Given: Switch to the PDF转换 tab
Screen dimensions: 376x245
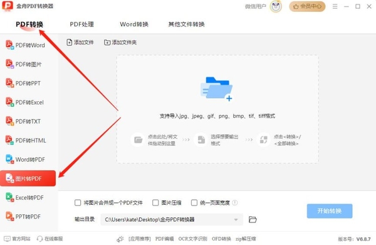Looking at the screenshot, I should (x=29, y=24).
